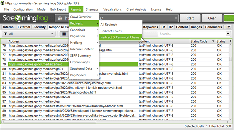Open the Licence menu

[x=156, y=9]
